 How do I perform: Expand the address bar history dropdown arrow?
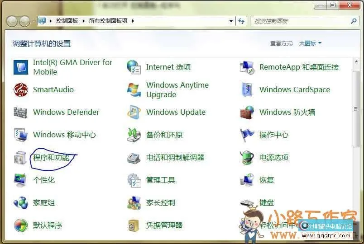[231, 21]
